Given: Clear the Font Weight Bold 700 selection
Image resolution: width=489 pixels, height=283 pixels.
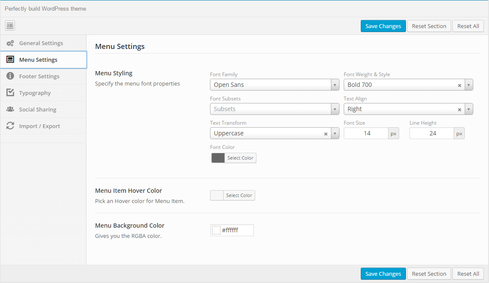Looking at the screenshot, I should point(460,85).
